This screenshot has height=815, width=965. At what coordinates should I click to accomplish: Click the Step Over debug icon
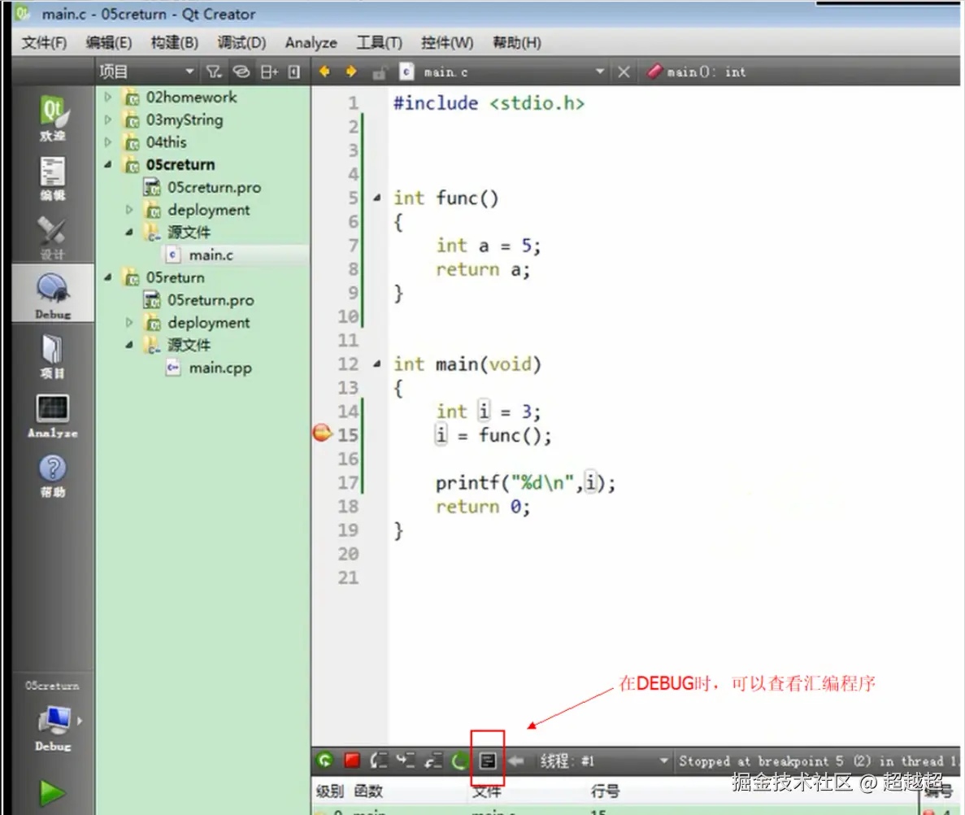pyautogui.click(x=379, y=761)
